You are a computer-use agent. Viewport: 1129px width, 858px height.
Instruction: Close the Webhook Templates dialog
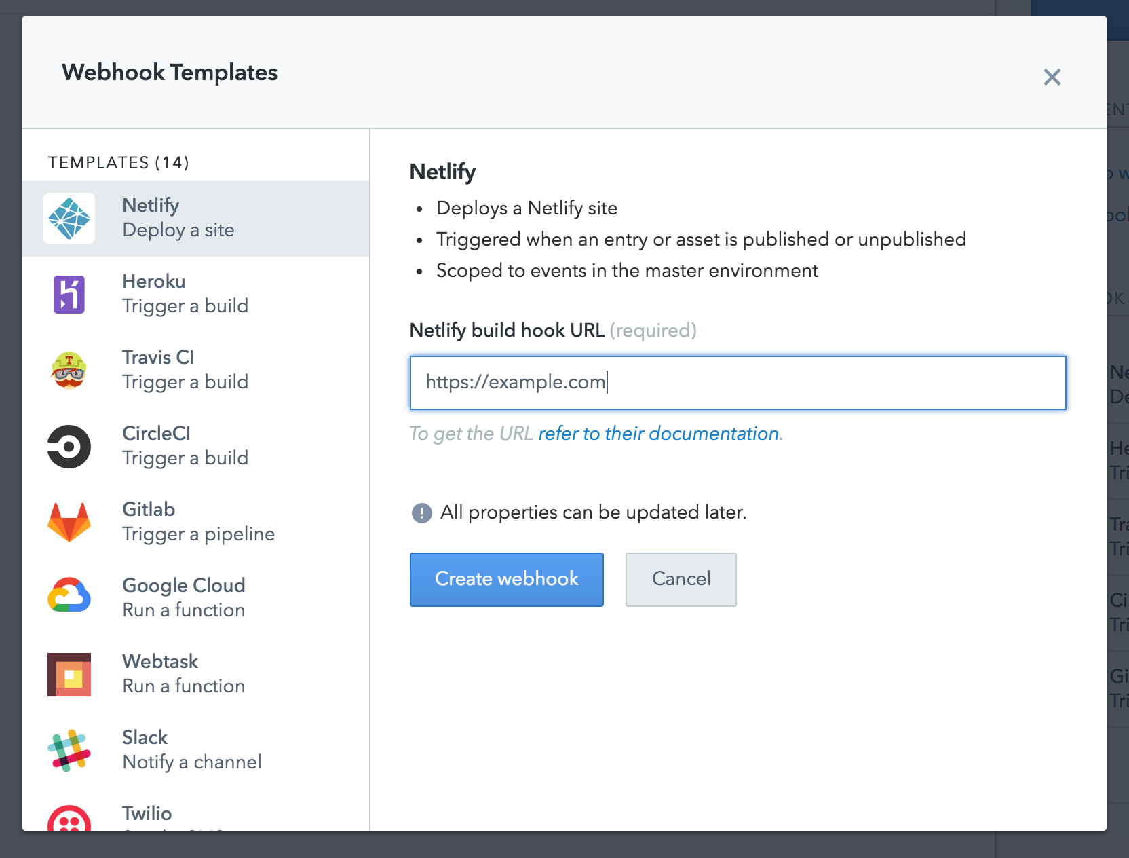click(x=1052, y=77)
